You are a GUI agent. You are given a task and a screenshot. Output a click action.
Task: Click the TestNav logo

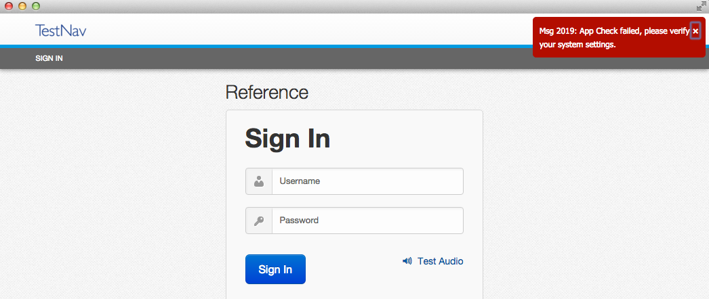(61, 30)
